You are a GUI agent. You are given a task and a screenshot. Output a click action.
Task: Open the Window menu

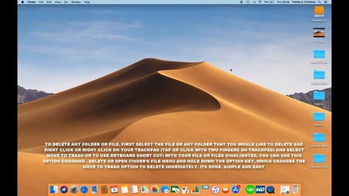76,2
